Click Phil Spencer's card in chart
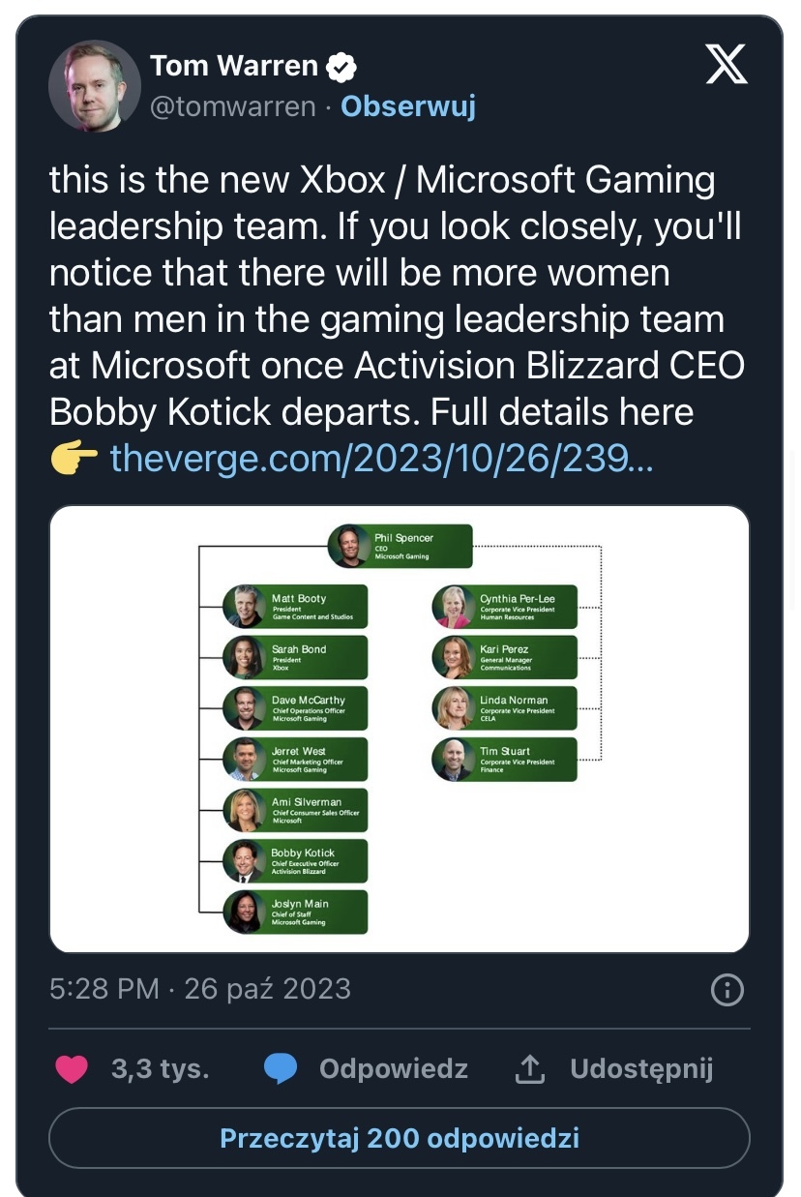The height and width of the screenshot is (1197, 801). [x=400, y=547]
